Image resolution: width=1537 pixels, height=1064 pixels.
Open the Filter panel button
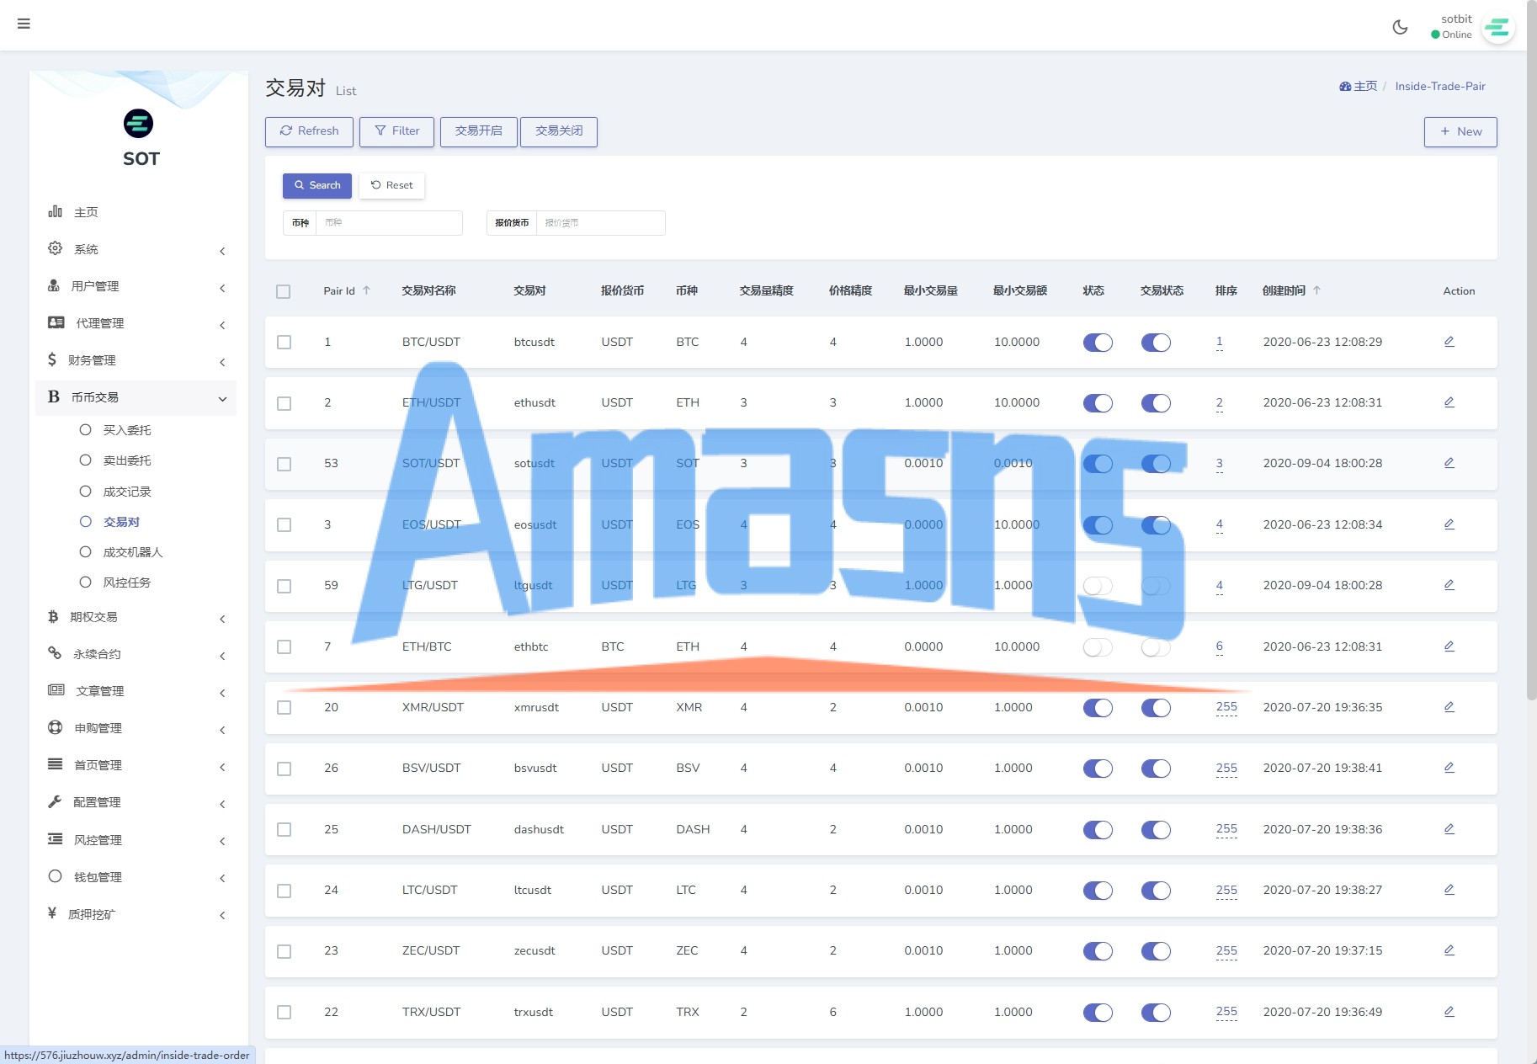coord(396,131)
